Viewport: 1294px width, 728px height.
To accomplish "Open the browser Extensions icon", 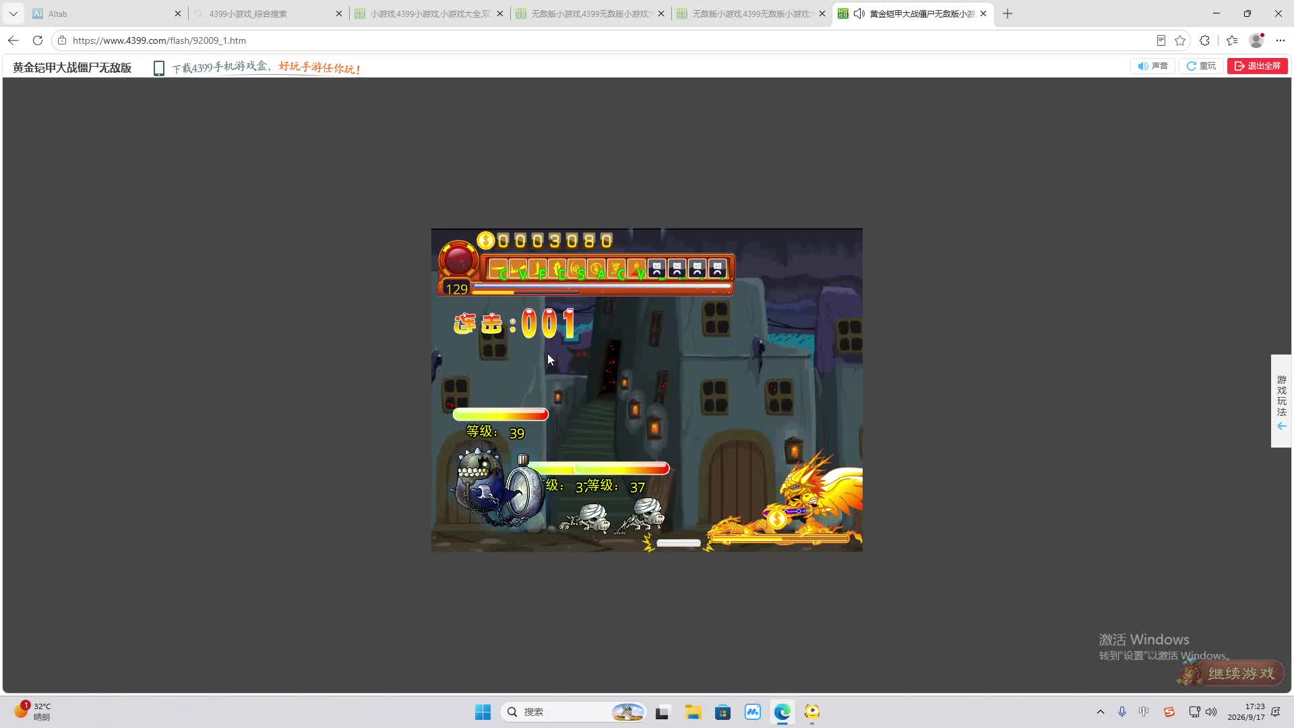I will (x=1205, y=40).
